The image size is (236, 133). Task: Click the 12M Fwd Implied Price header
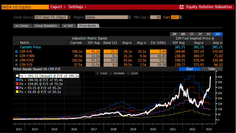tap(194, 38)
